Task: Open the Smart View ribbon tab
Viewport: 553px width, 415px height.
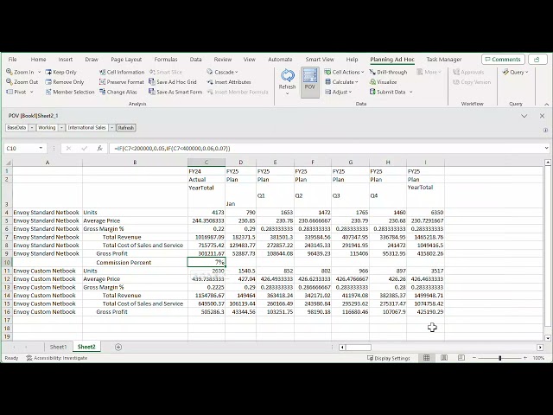Action: pyautogui.click(x=320, y=60)
